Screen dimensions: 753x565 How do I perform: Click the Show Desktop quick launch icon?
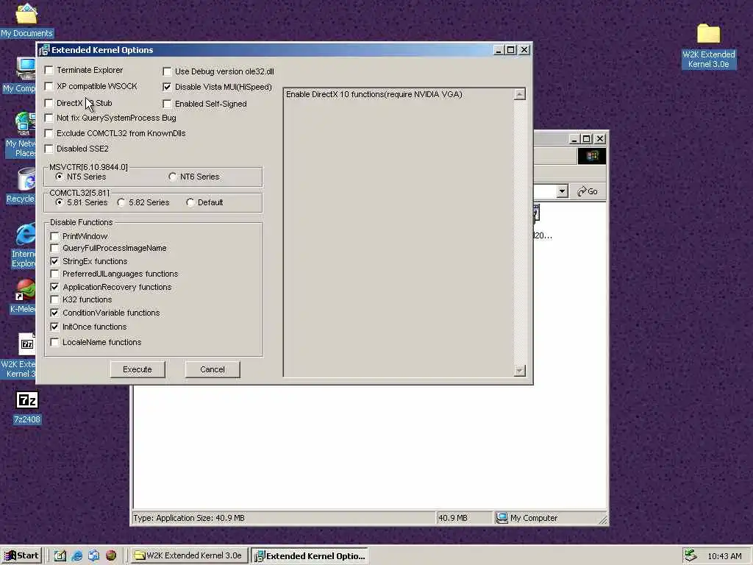tap(60, 555)
